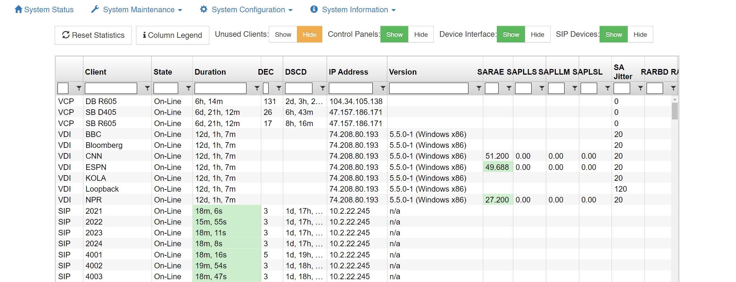
Task: Open the filter funnel for RARBD column
Action: pos(673,88)
